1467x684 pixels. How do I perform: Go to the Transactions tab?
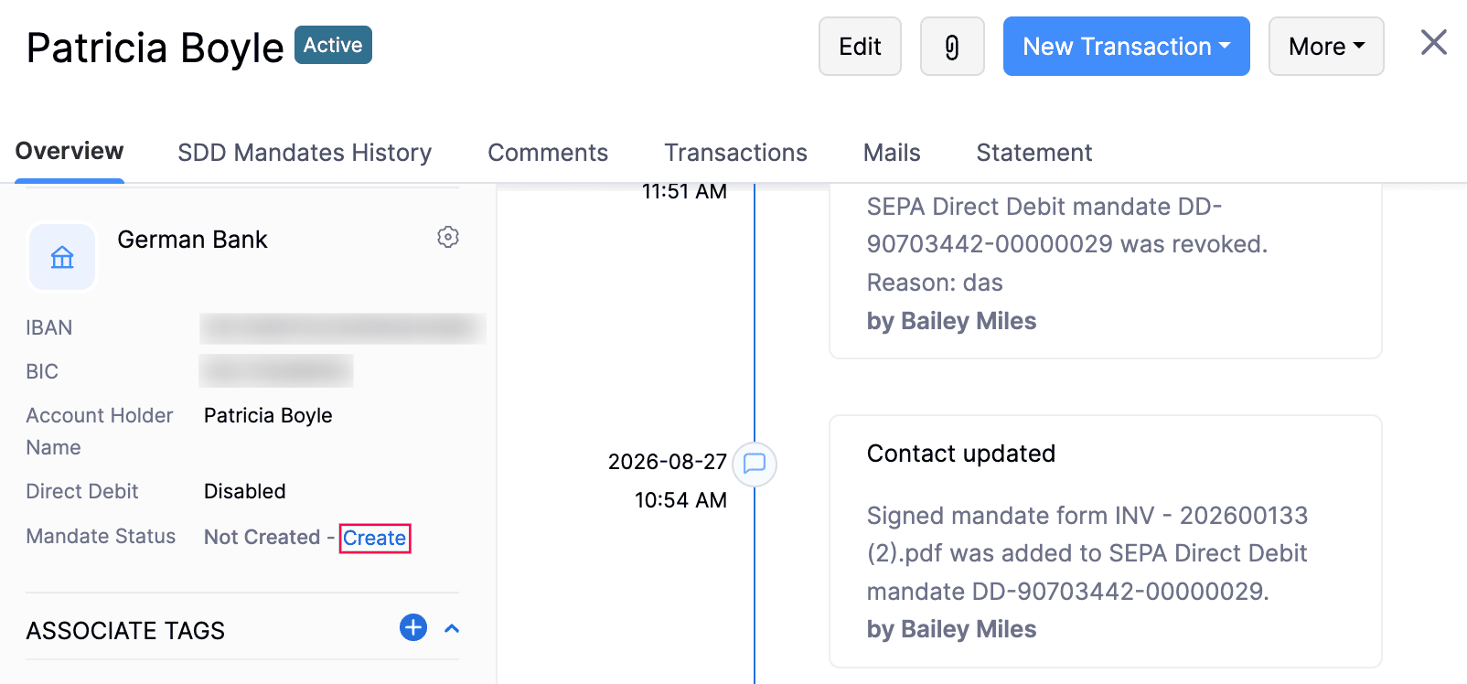pyautogui.click(x=735, y=152)
